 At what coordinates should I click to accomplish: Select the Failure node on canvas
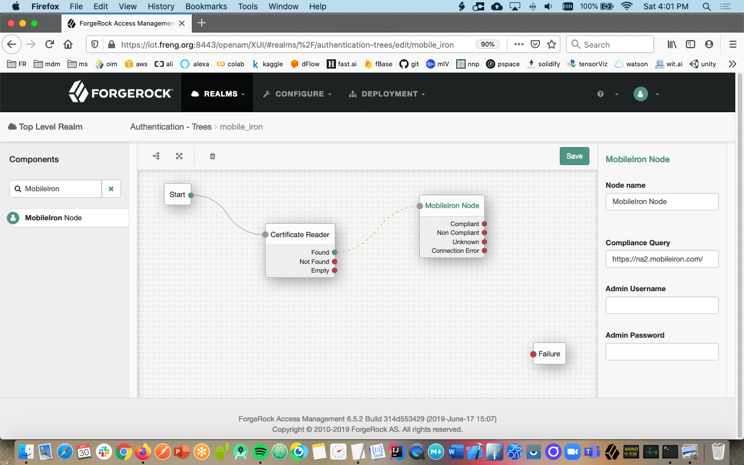click(549, 354)
